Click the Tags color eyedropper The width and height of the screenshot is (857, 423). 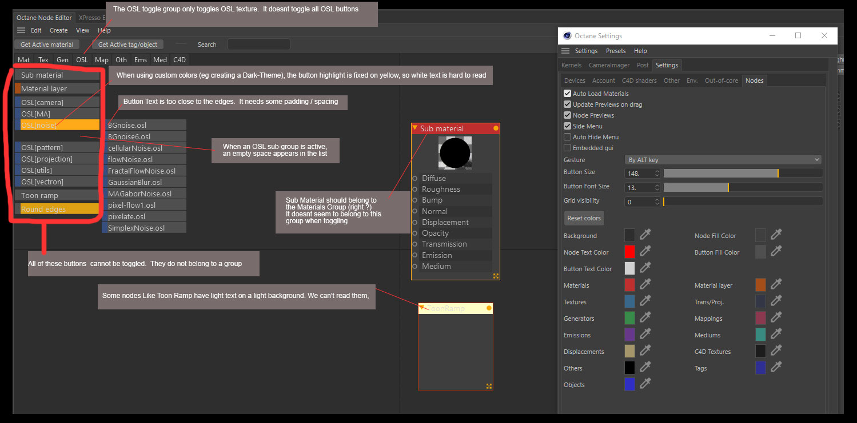[x=776, y=367]
